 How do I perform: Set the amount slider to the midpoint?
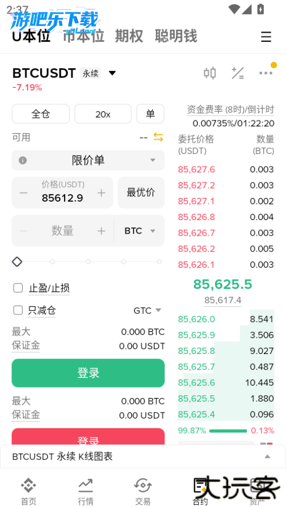(88, 262)
